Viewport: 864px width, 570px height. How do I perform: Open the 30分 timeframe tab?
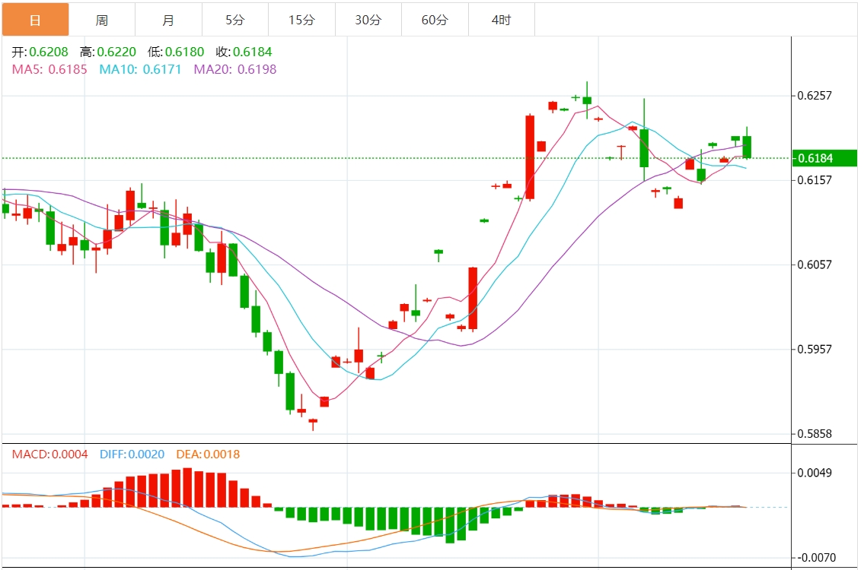368,20
